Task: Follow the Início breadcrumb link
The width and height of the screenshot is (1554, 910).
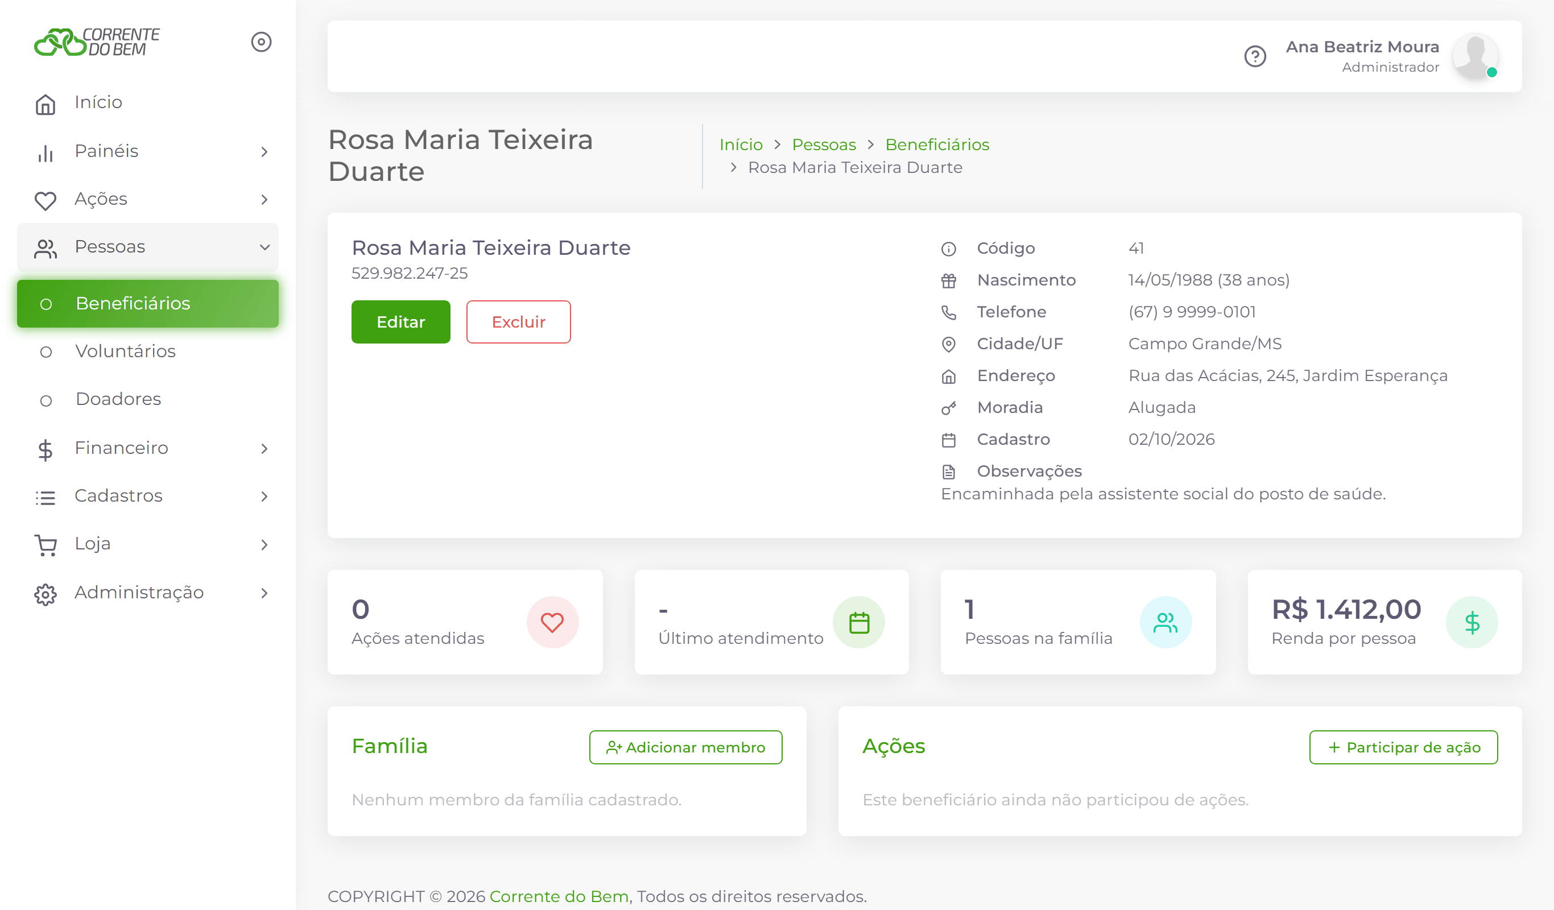Action: (741, 144)
